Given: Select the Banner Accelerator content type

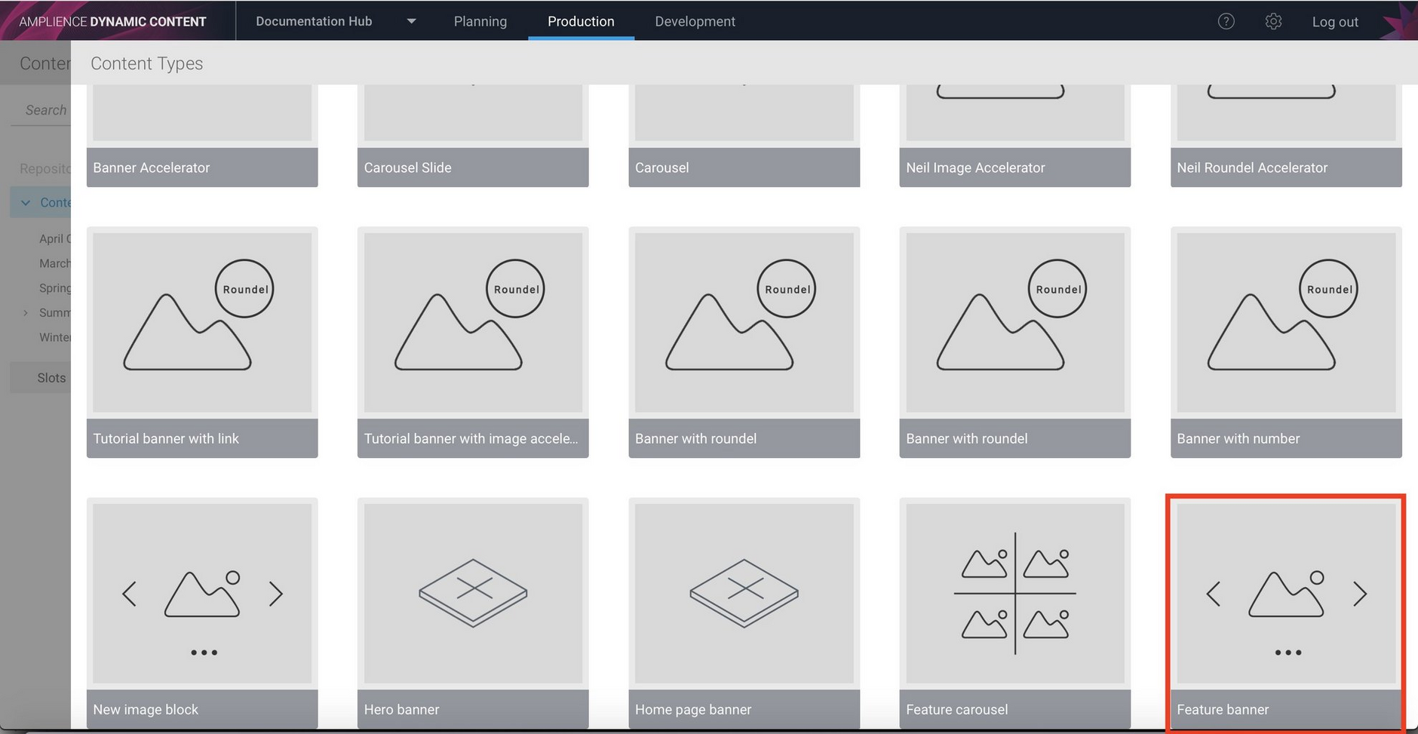Looking at the screenshot, I should coord(202,136).
